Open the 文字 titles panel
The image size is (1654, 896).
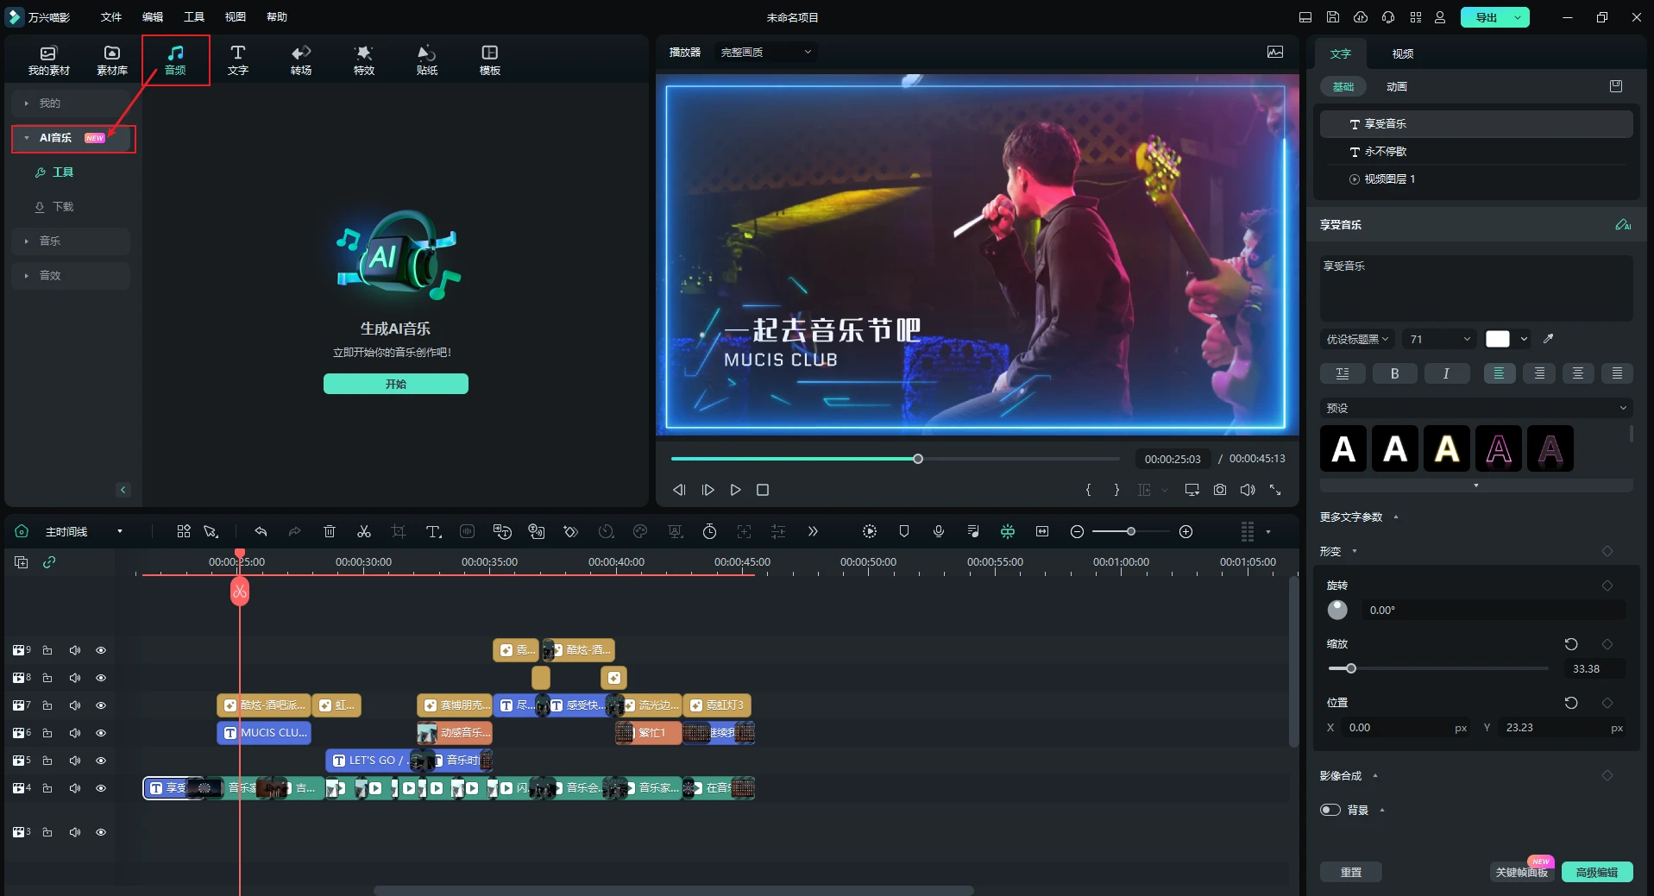pos(238,60)
